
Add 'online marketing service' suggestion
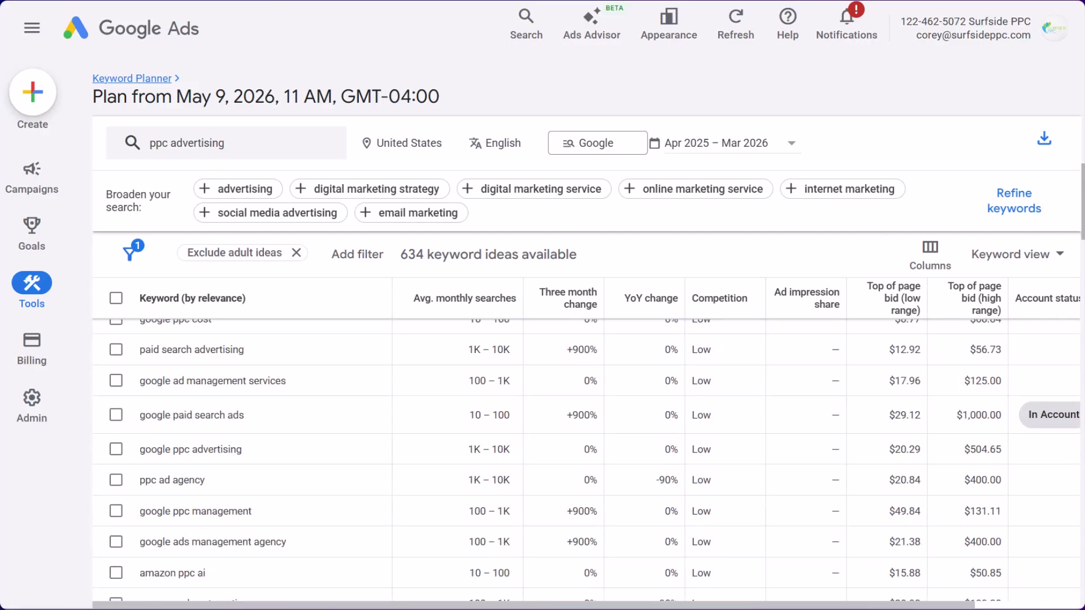pos(696,189)
